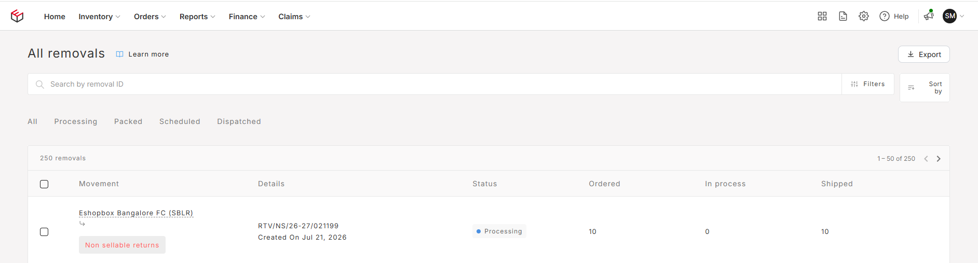Select the RTV/NS/26-27/021199 removal checkbox

click(x=44, y=232)
